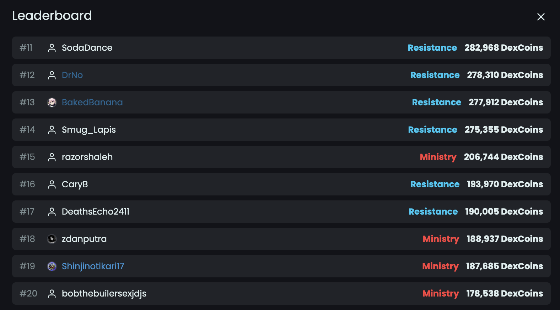
Task: Click the Ministry faction tag beside zdanputra
Action: pos(441,239)
